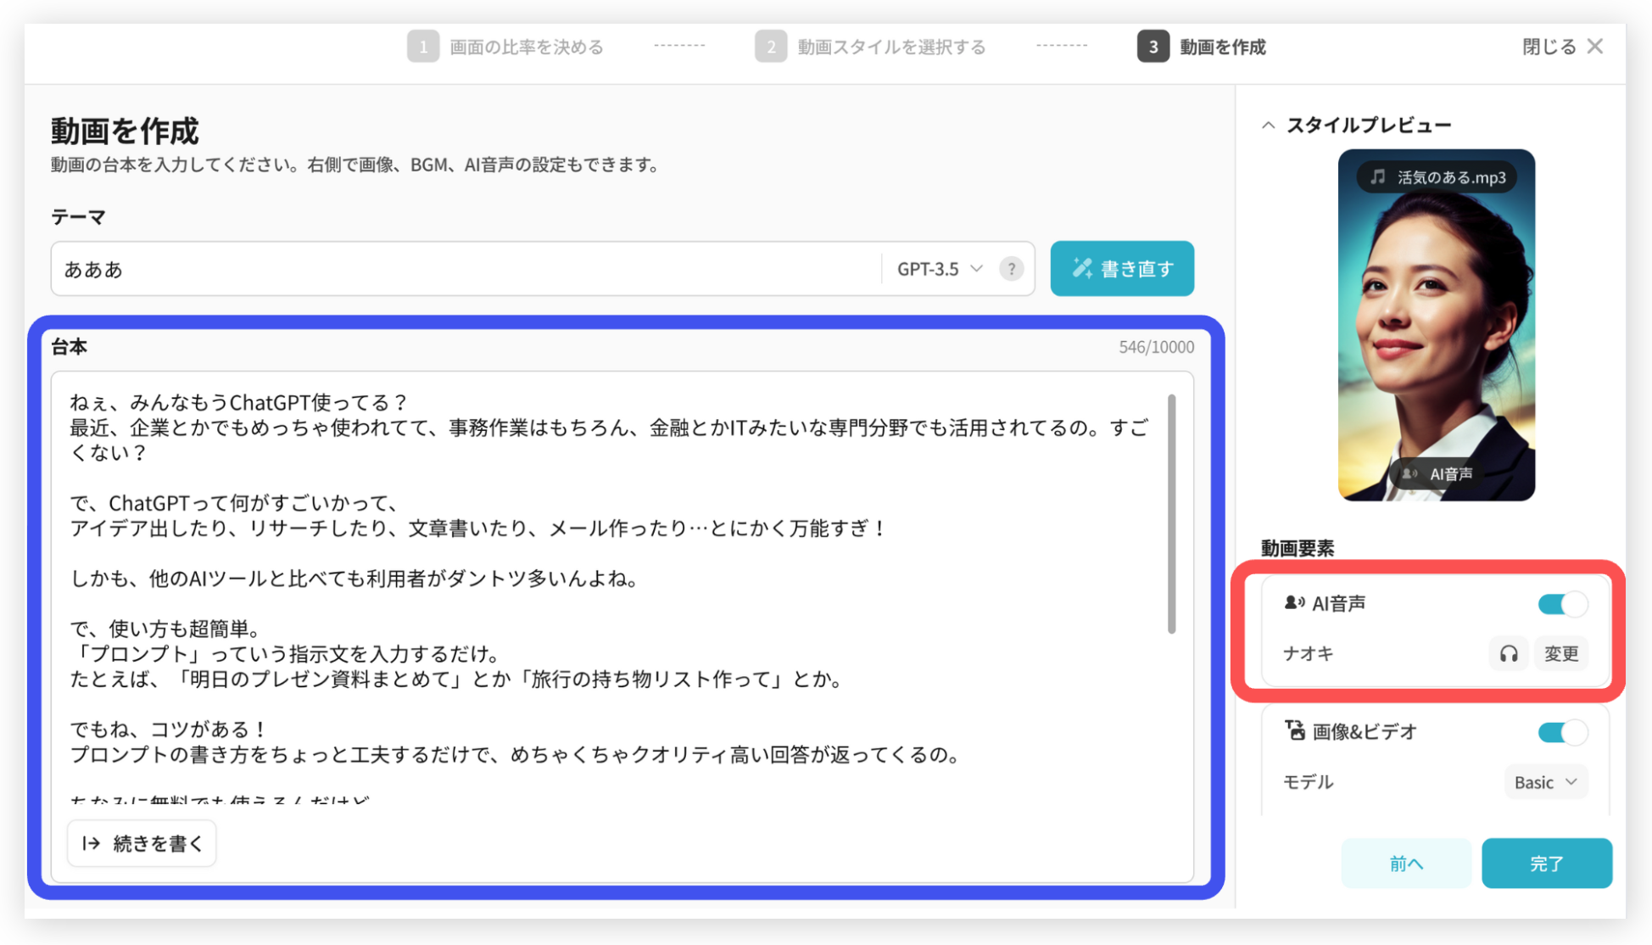Disable the AI音声 toggle switch
1652x945 pixels.
click(x=1562, y=604)
